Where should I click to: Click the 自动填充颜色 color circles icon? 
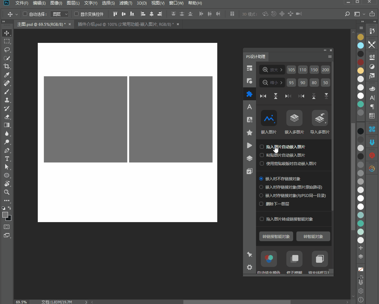click(269, 259)
